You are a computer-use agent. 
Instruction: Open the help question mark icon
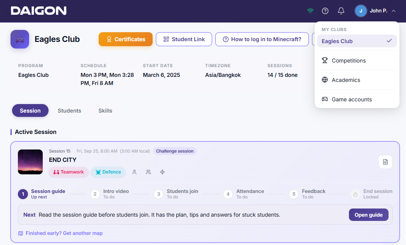tap(325, 11)
